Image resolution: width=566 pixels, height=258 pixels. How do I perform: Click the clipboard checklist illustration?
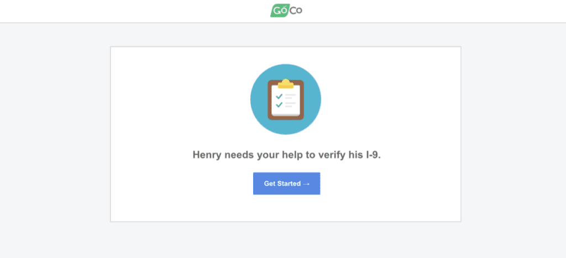click(x=286, y=99)
